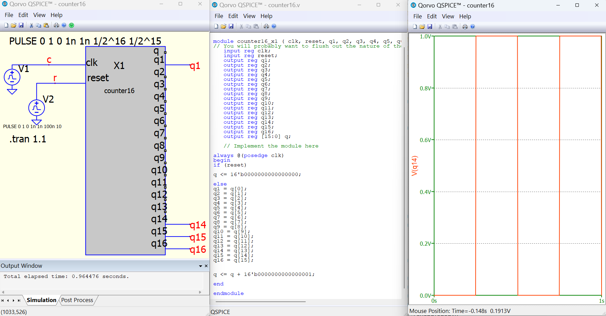Select V2 voltage source symbol

(36, 108)
